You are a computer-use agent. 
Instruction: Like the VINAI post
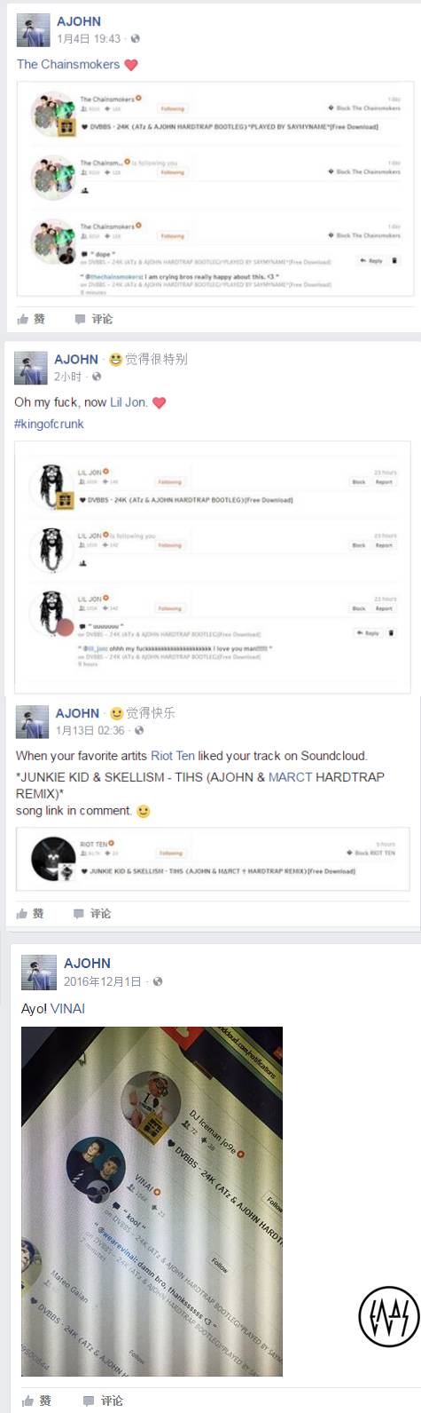[x=36, y=1401]
